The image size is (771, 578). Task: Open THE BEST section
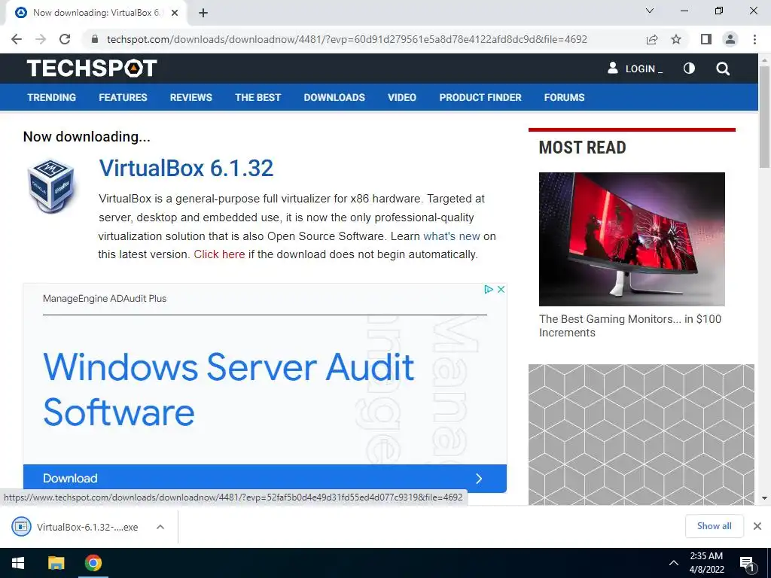point(258,97)
